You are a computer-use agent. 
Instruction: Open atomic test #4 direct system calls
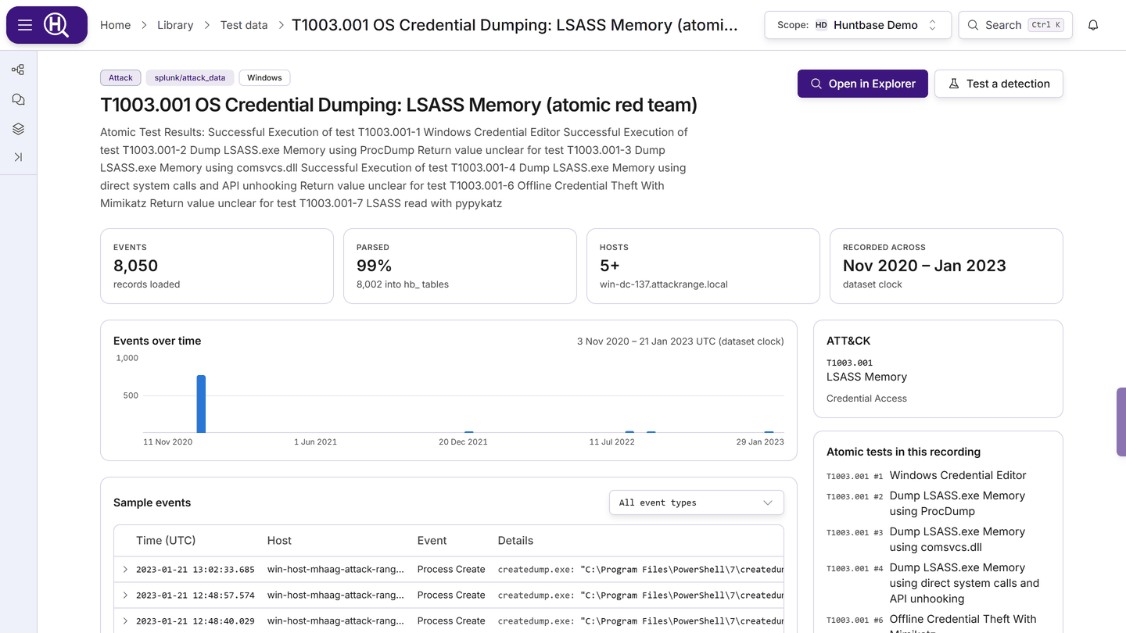click(964, 583)
